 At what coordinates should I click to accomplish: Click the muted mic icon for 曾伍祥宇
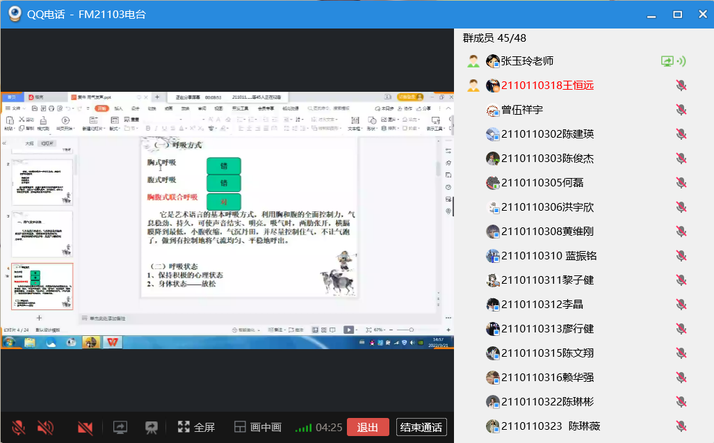pos(681,110)
